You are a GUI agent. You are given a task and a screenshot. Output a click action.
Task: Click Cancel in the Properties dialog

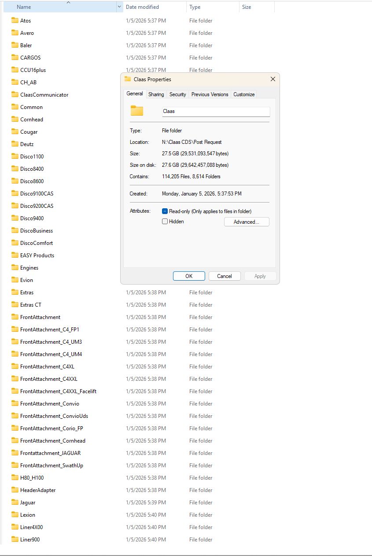pyautogui.click(x=225, y=276)
